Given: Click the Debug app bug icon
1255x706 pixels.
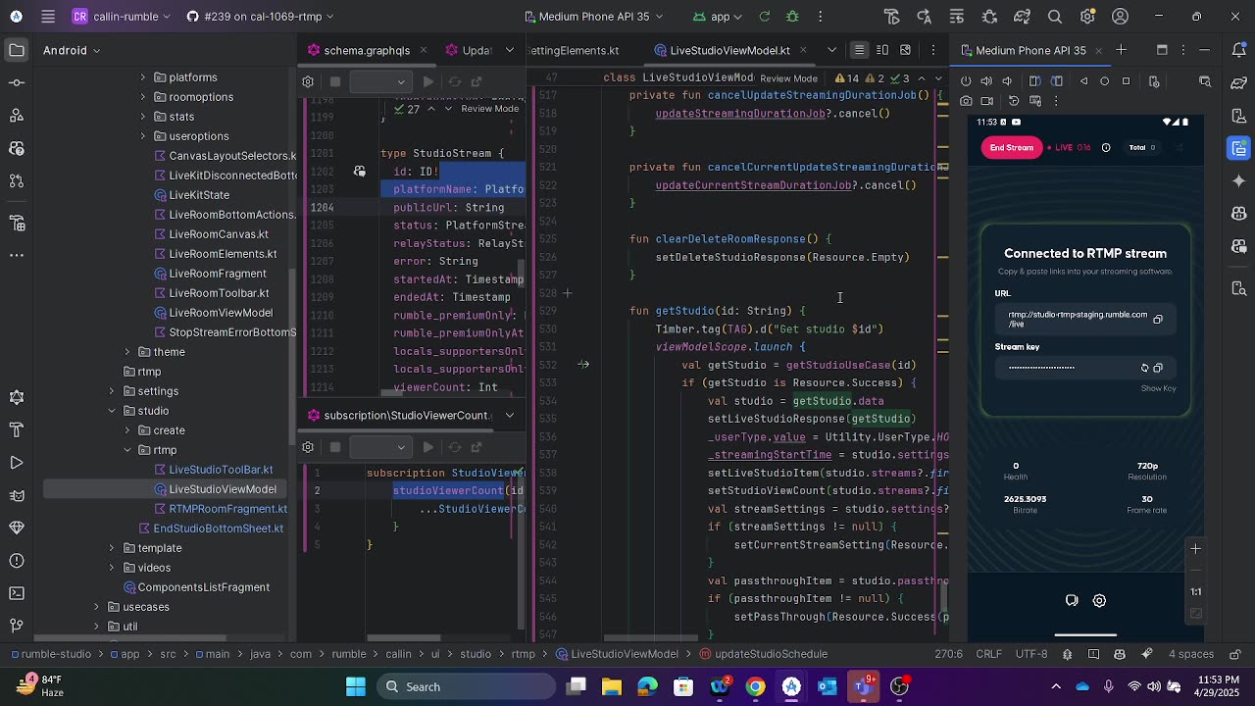Looking at the screenshot, I should 792,17.
